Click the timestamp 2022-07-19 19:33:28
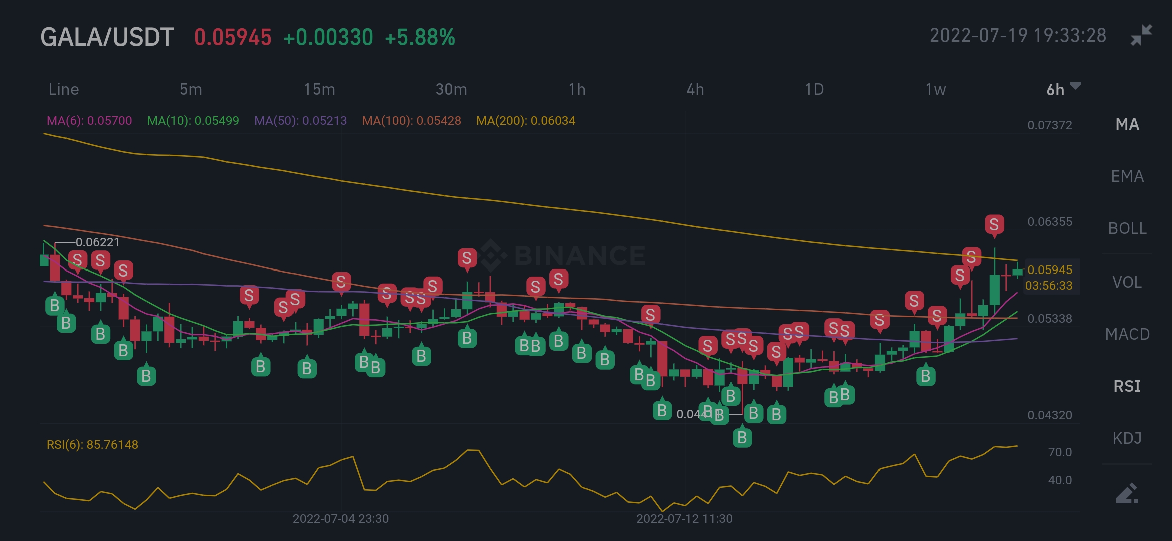This screenshot has width=1172, height=541. point(1018,35)
